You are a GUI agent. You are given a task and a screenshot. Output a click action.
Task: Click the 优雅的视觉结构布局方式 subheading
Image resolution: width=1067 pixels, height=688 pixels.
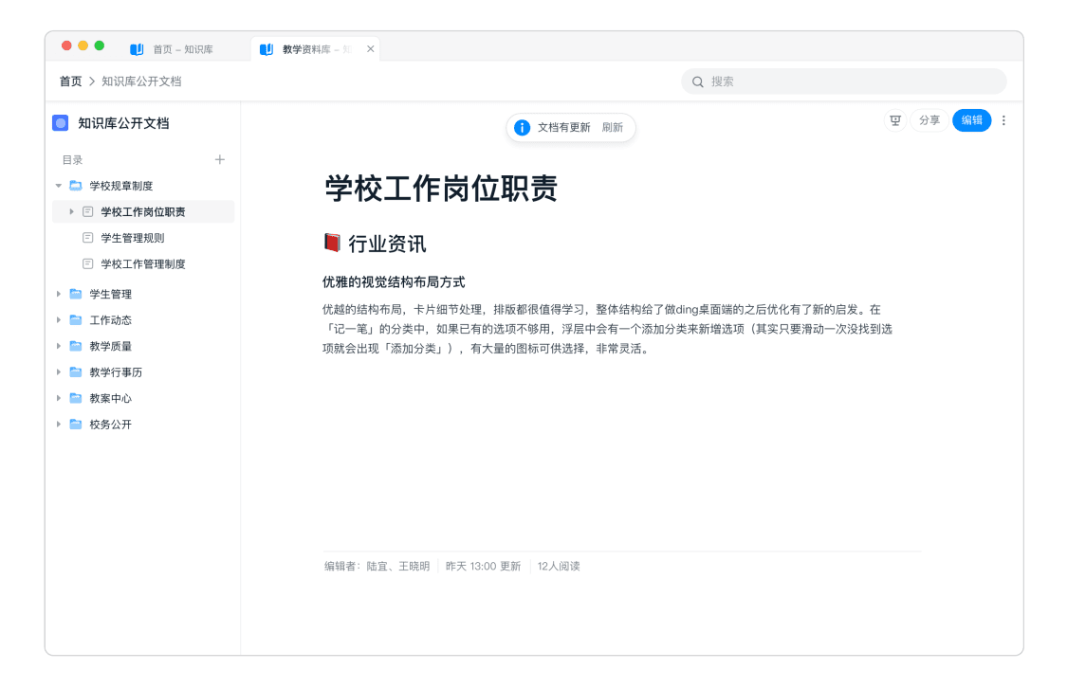tap(394, 282)
